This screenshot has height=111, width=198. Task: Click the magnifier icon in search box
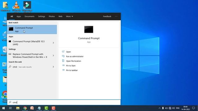point(10,102)
